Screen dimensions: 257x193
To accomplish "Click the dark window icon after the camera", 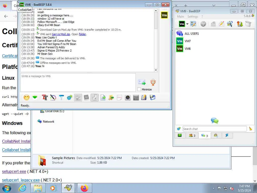I will (x=136, y=98).
